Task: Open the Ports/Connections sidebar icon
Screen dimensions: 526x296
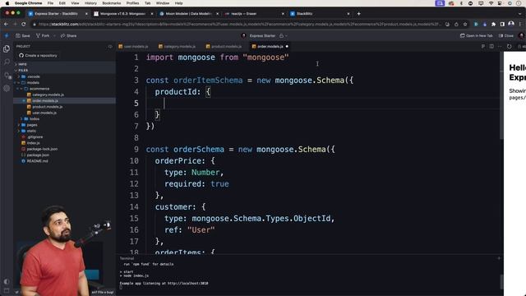Action: point(7,76)
